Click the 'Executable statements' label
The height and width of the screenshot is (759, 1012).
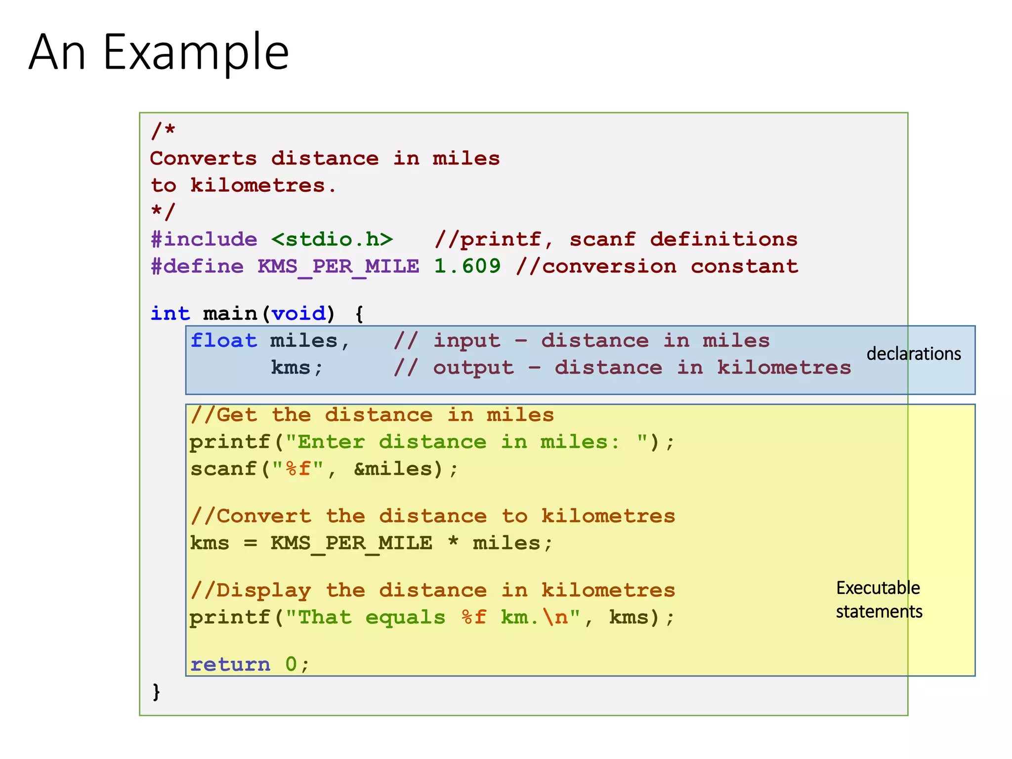point(879,600)
